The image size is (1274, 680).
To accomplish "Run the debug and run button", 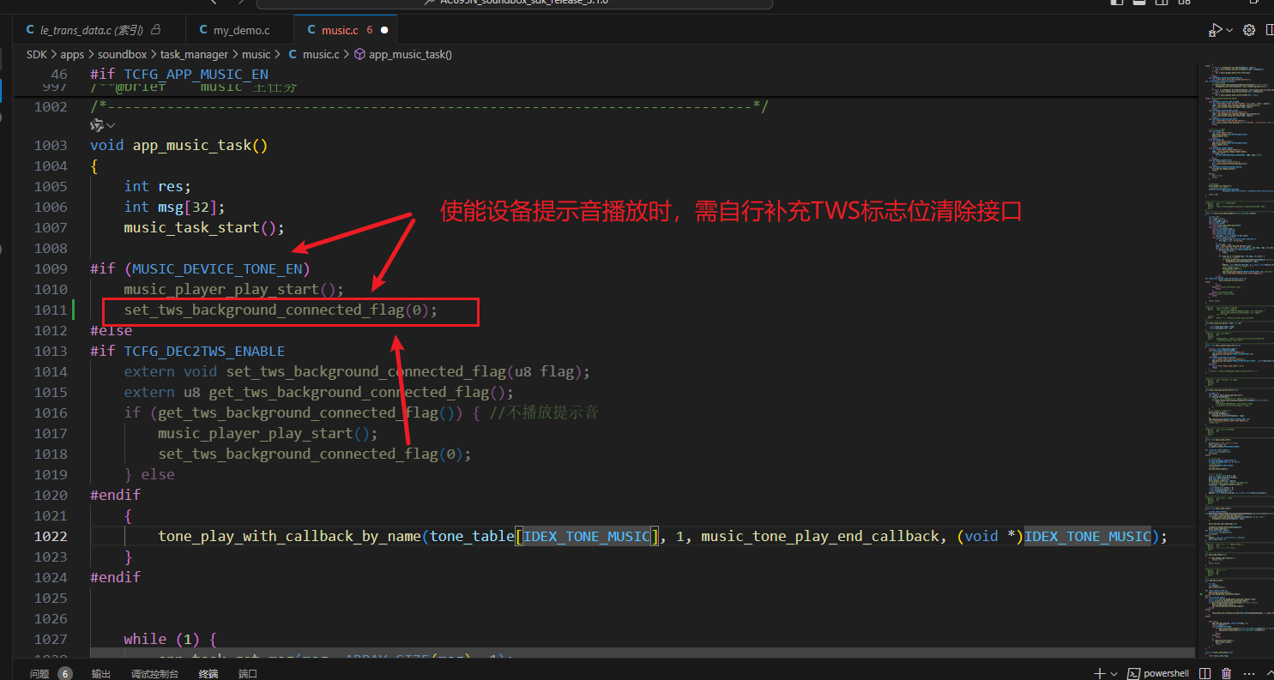I will [1216, 30].
